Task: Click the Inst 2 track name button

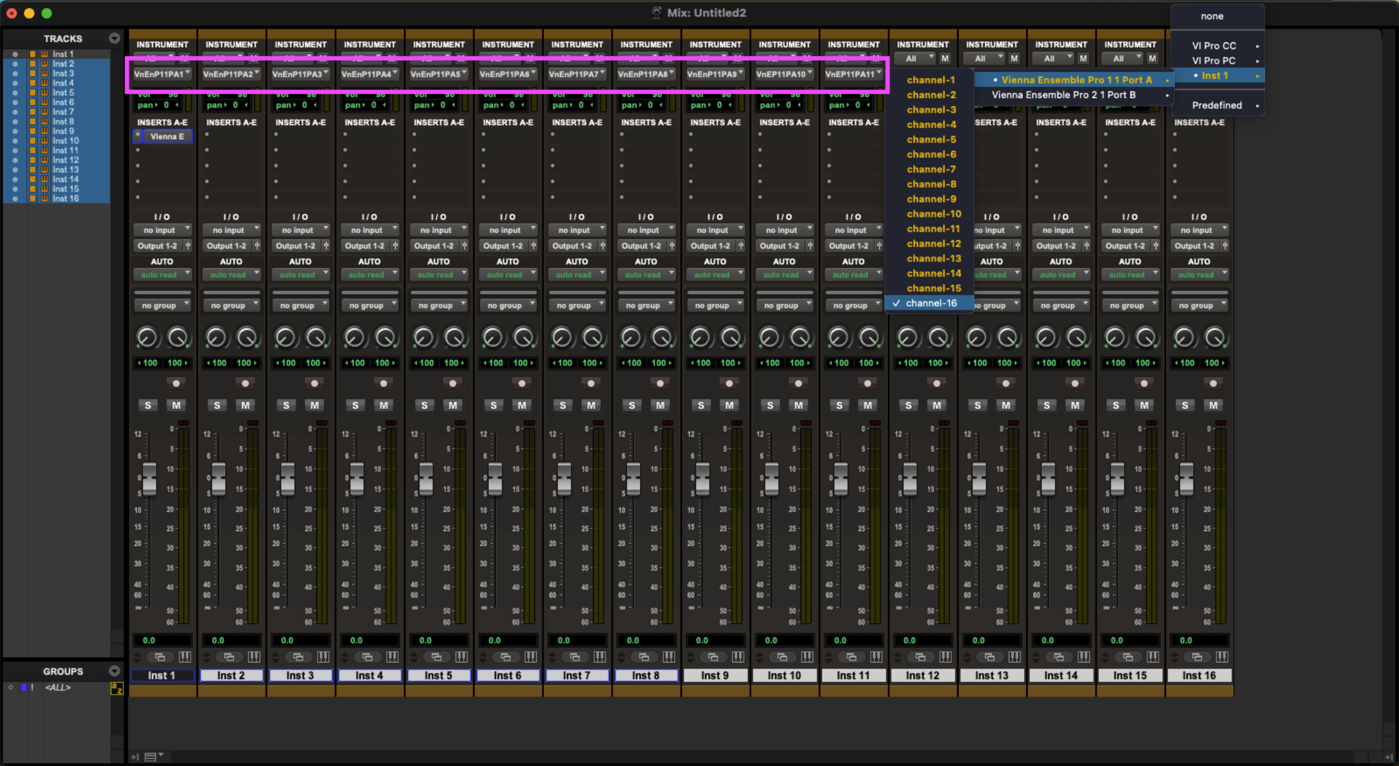Action: coord(231,675)
